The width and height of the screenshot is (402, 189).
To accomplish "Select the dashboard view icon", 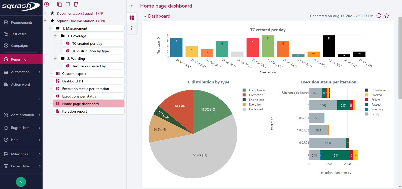I will pos(131,18).
